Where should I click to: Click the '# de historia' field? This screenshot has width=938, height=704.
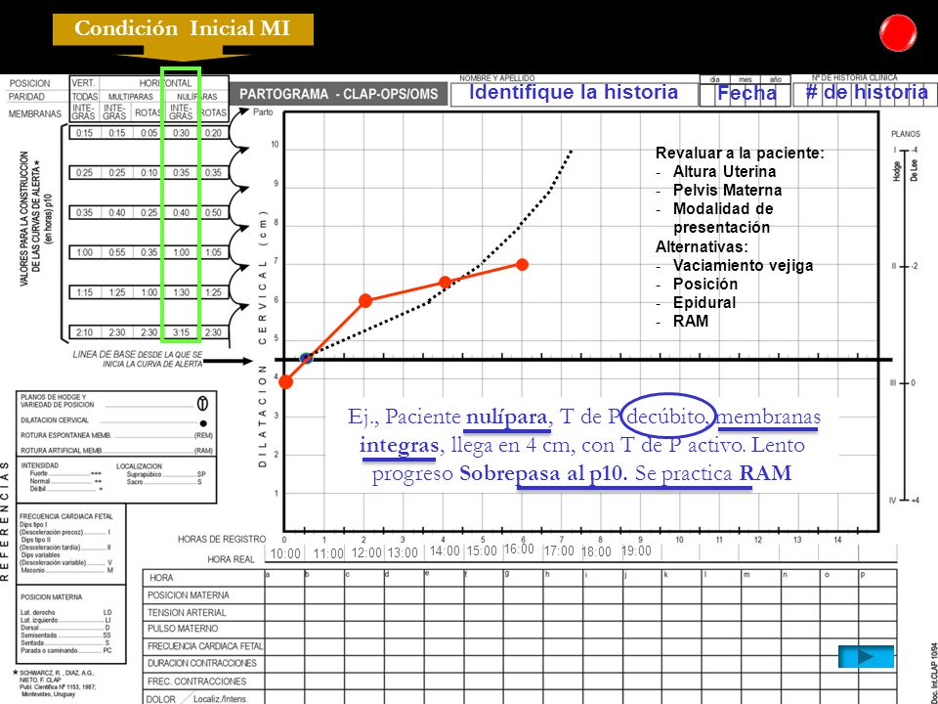867,93
